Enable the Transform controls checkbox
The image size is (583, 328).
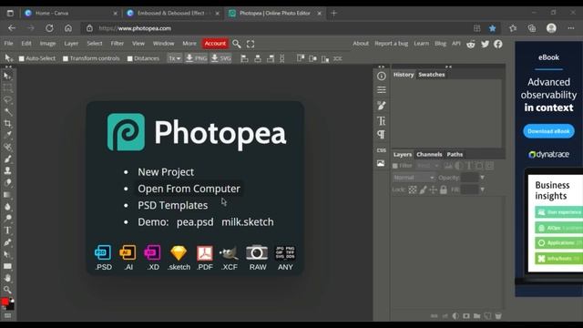[x=66, y=58]
